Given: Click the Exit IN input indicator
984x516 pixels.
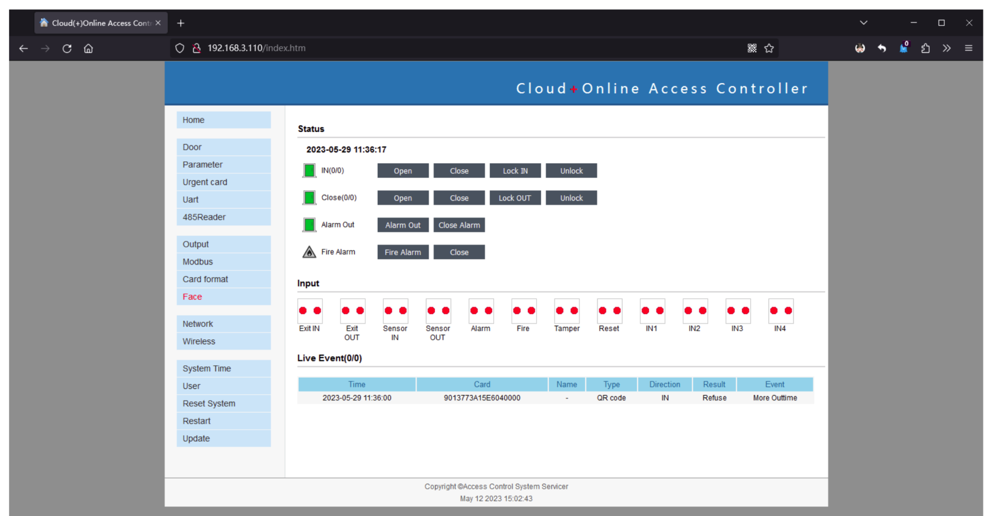Looking at the screenshot, I should click(310, 311).
